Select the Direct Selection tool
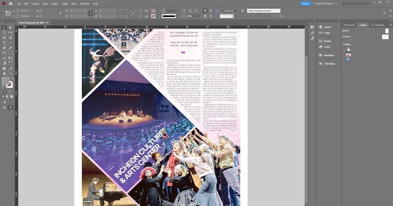393x206 pixels. click(x=10, y=28)
